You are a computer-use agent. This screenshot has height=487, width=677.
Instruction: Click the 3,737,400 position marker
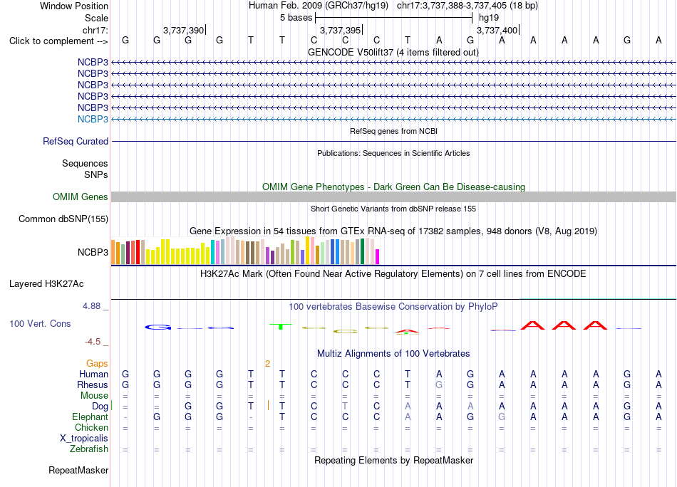click(x=497, y=30)
